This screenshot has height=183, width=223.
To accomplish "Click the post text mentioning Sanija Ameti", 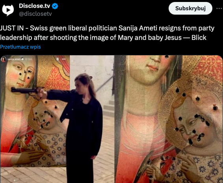I will coord(107,33).
